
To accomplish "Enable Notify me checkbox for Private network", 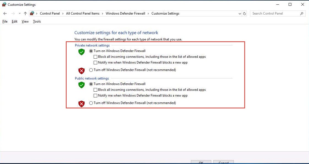I will click(95, 63).
